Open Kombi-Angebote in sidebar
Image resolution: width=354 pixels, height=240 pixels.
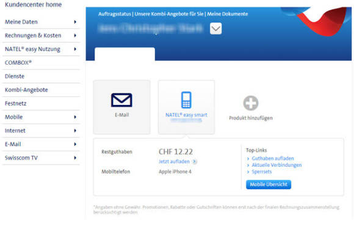(26, 90)
